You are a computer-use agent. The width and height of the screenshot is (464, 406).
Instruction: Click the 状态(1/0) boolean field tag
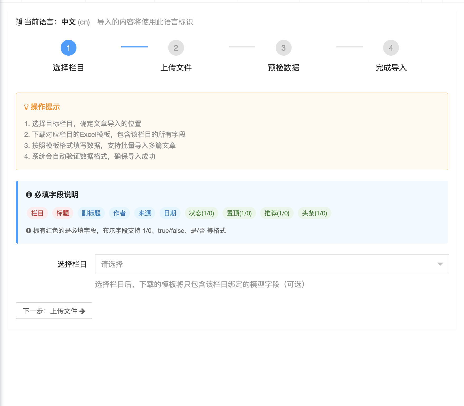click(x=201, y=213)
